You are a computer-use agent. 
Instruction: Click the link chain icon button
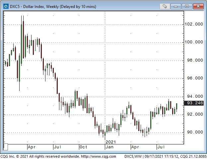click(x=165, y=6)
